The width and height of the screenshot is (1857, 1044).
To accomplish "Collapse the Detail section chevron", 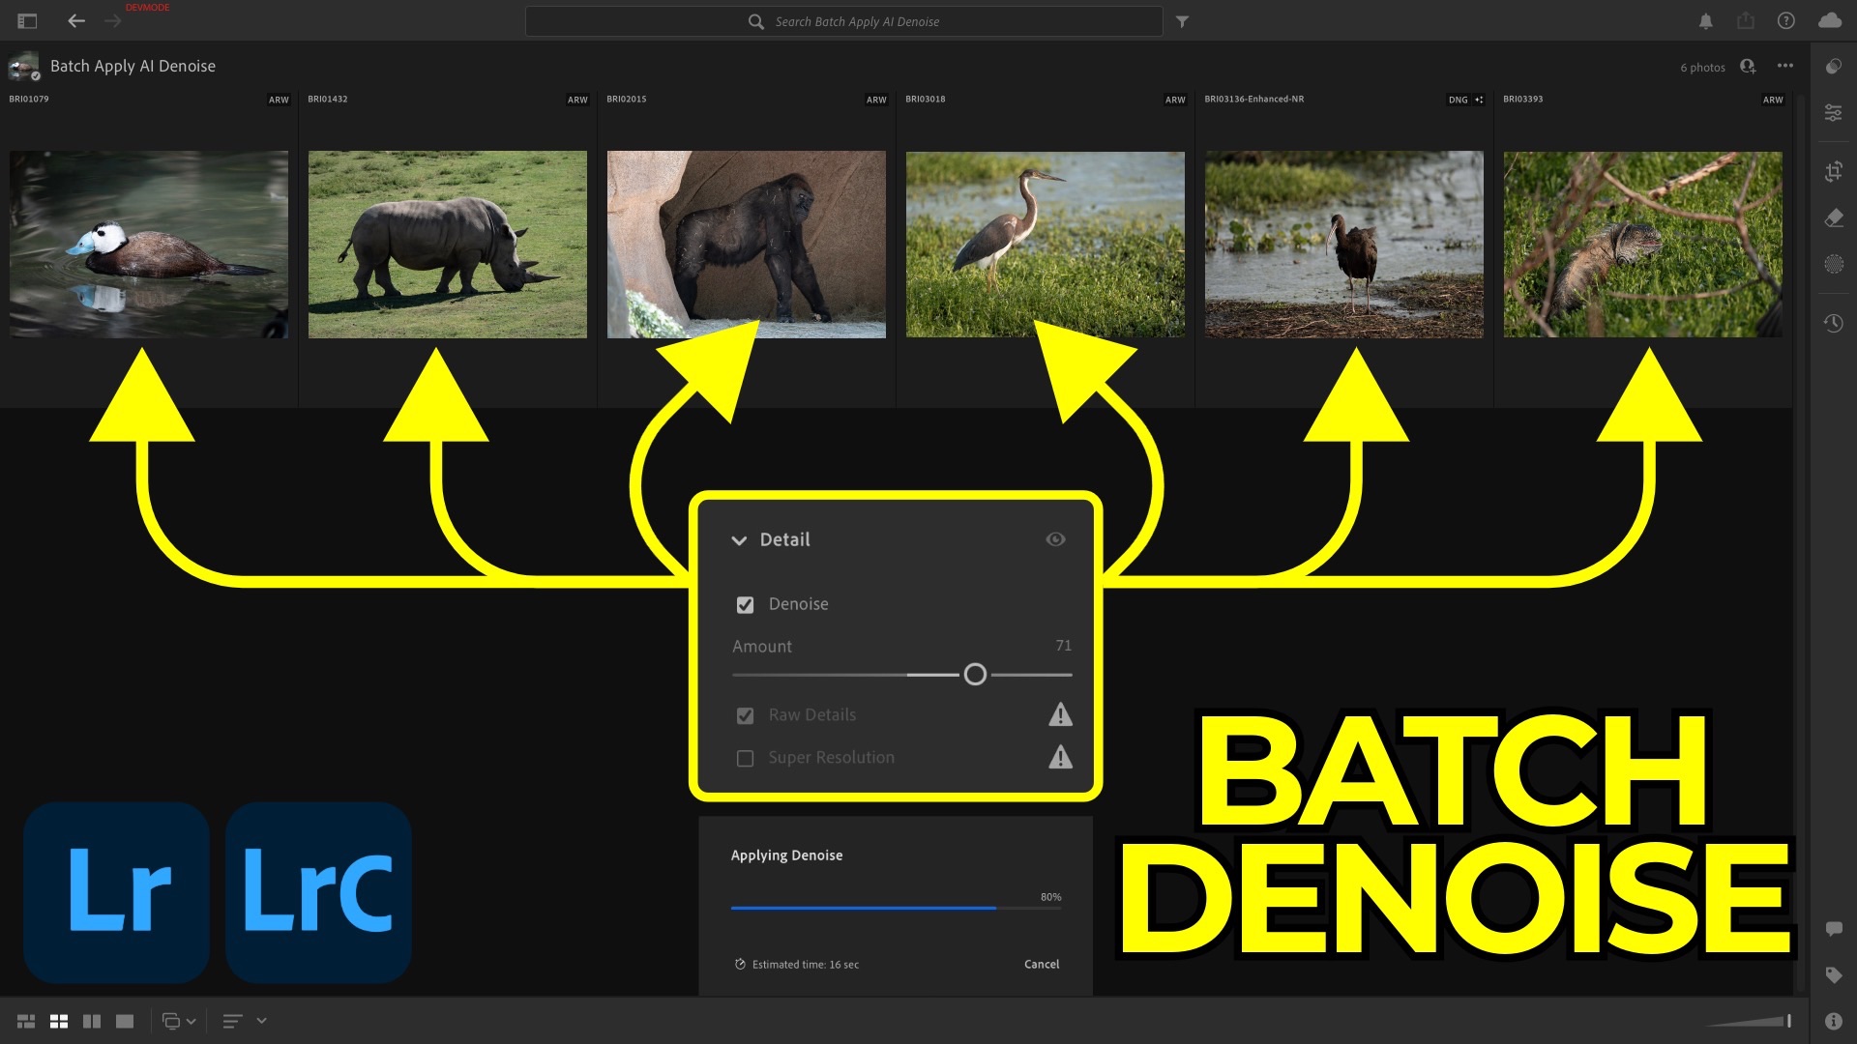I will [x=739, y=540].
